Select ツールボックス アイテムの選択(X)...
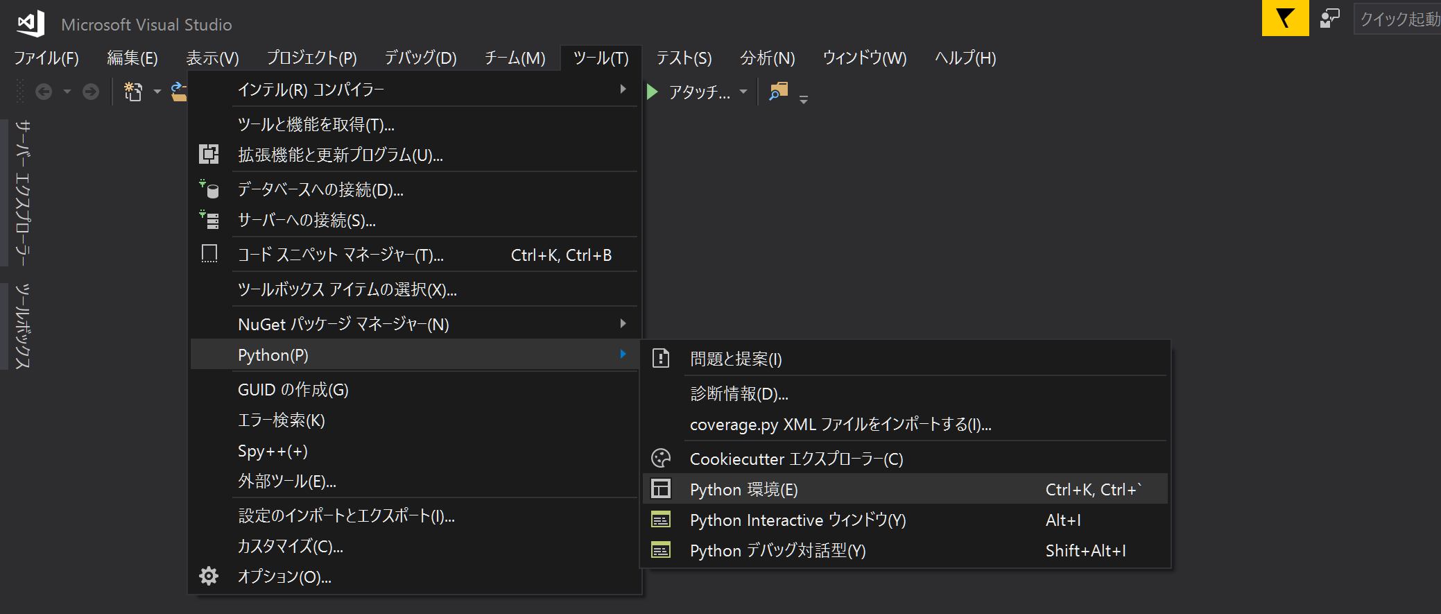This screenshot has height=614, width=1441. coord(414,289)
